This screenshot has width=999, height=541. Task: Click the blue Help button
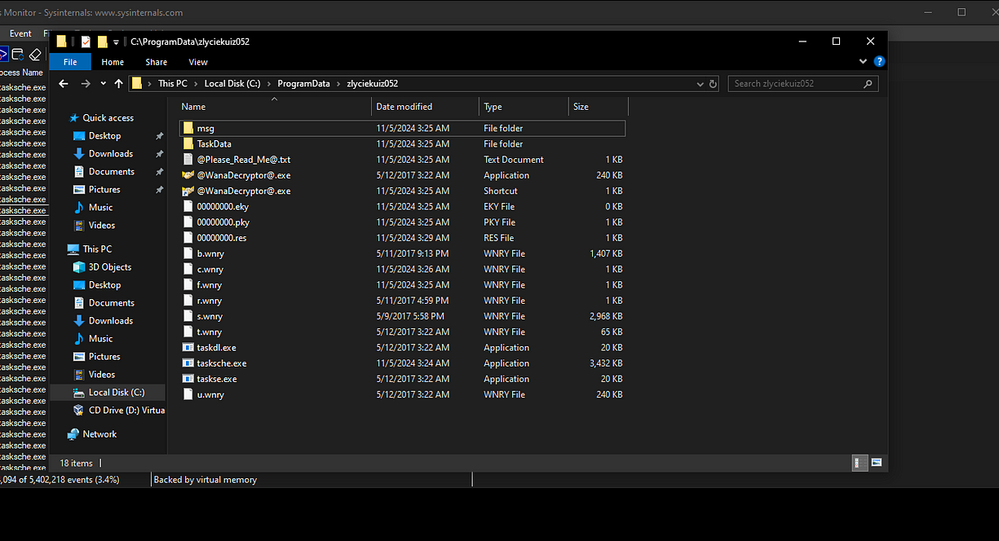pyautogui.click(x=878, y=61)
